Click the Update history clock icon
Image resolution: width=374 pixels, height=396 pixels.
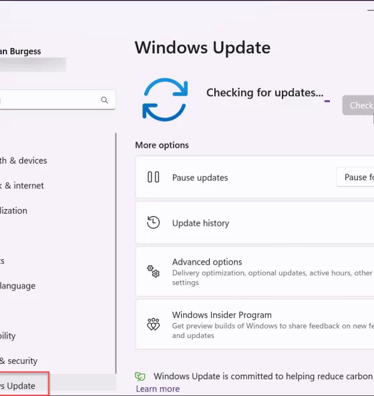click(x=154, y=222)
